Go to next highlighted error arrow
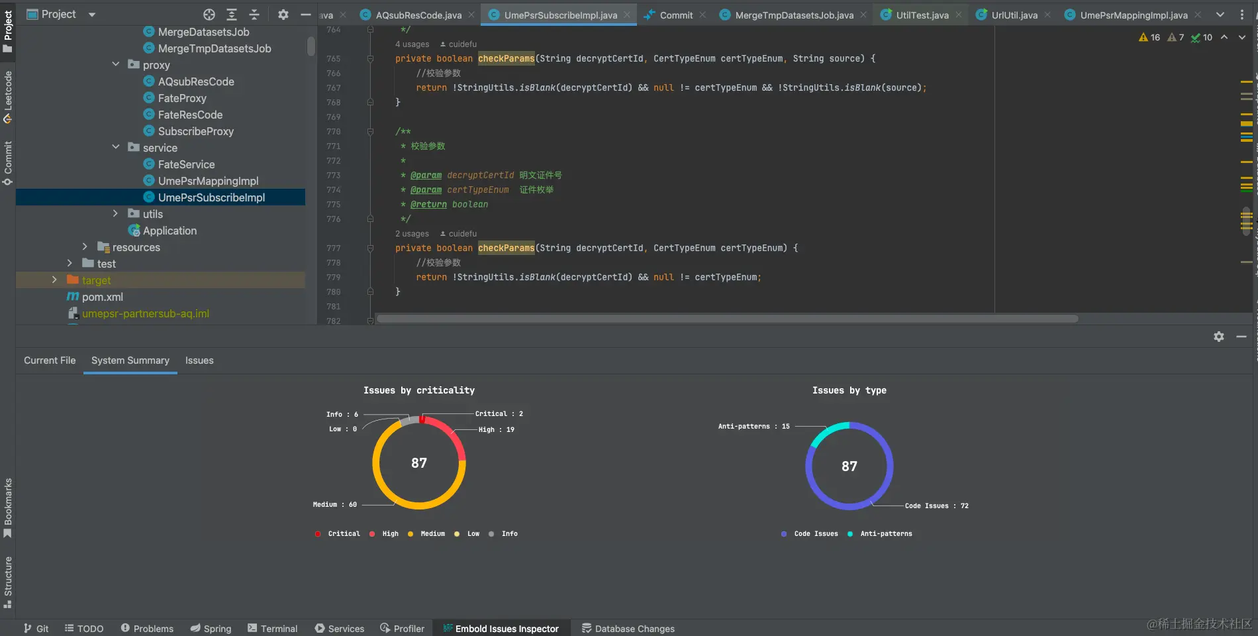This screenshot has height=636, width=1258. tap(1242, 37)
